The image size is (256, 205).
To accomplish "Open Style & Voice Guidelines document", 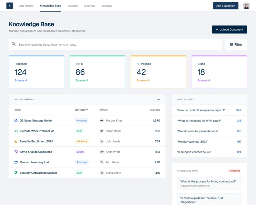I will coord(36,152).
